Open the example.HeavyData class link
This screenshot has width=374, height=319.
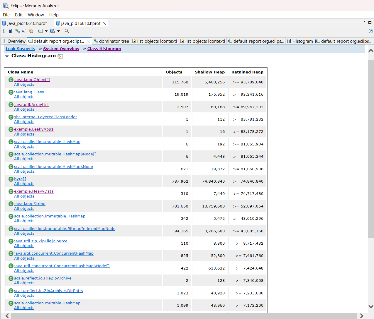point(34,191)
